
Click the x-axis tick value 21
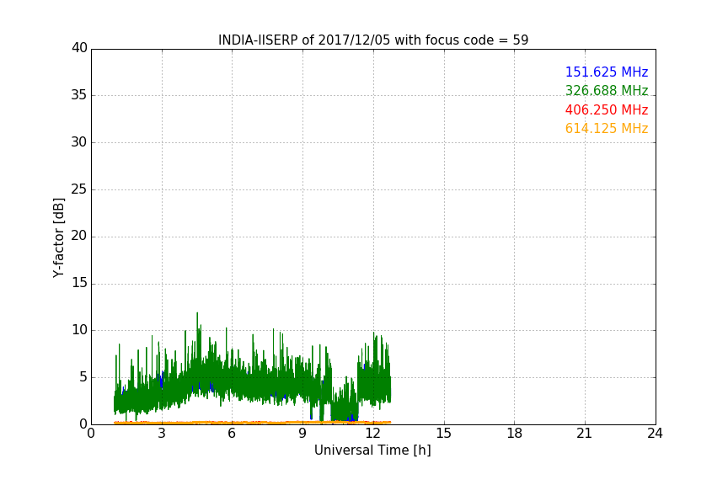point(585,434)
